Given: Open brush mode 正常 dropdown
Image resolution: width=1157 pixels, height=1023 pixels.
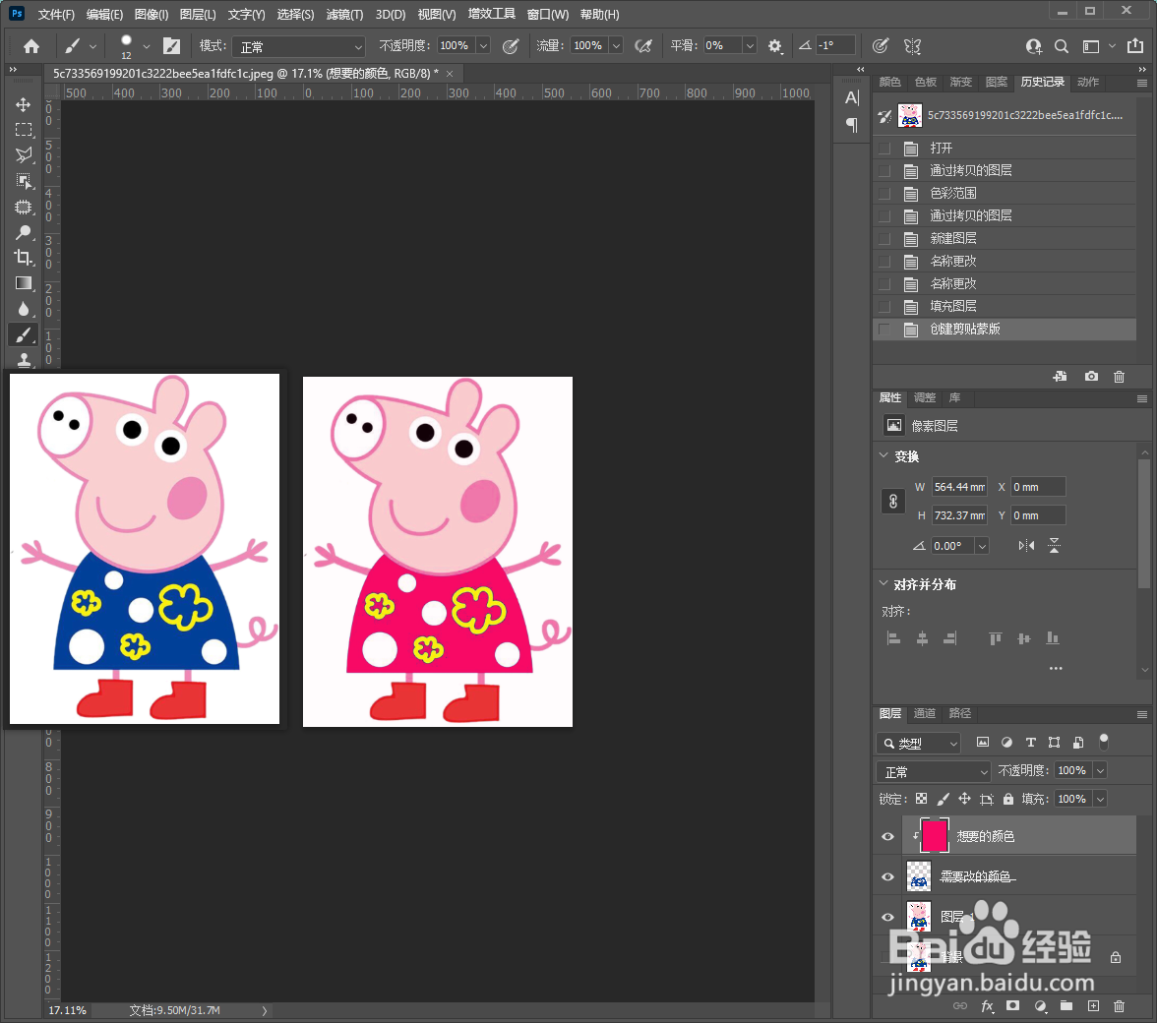Looking at the screenshot, I should [x=299, y=46].
